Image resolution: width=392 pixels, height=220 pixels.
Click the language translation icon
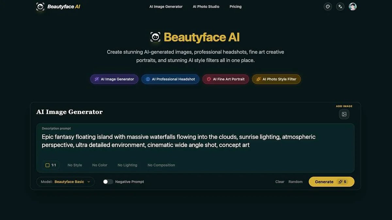(340, 6)
